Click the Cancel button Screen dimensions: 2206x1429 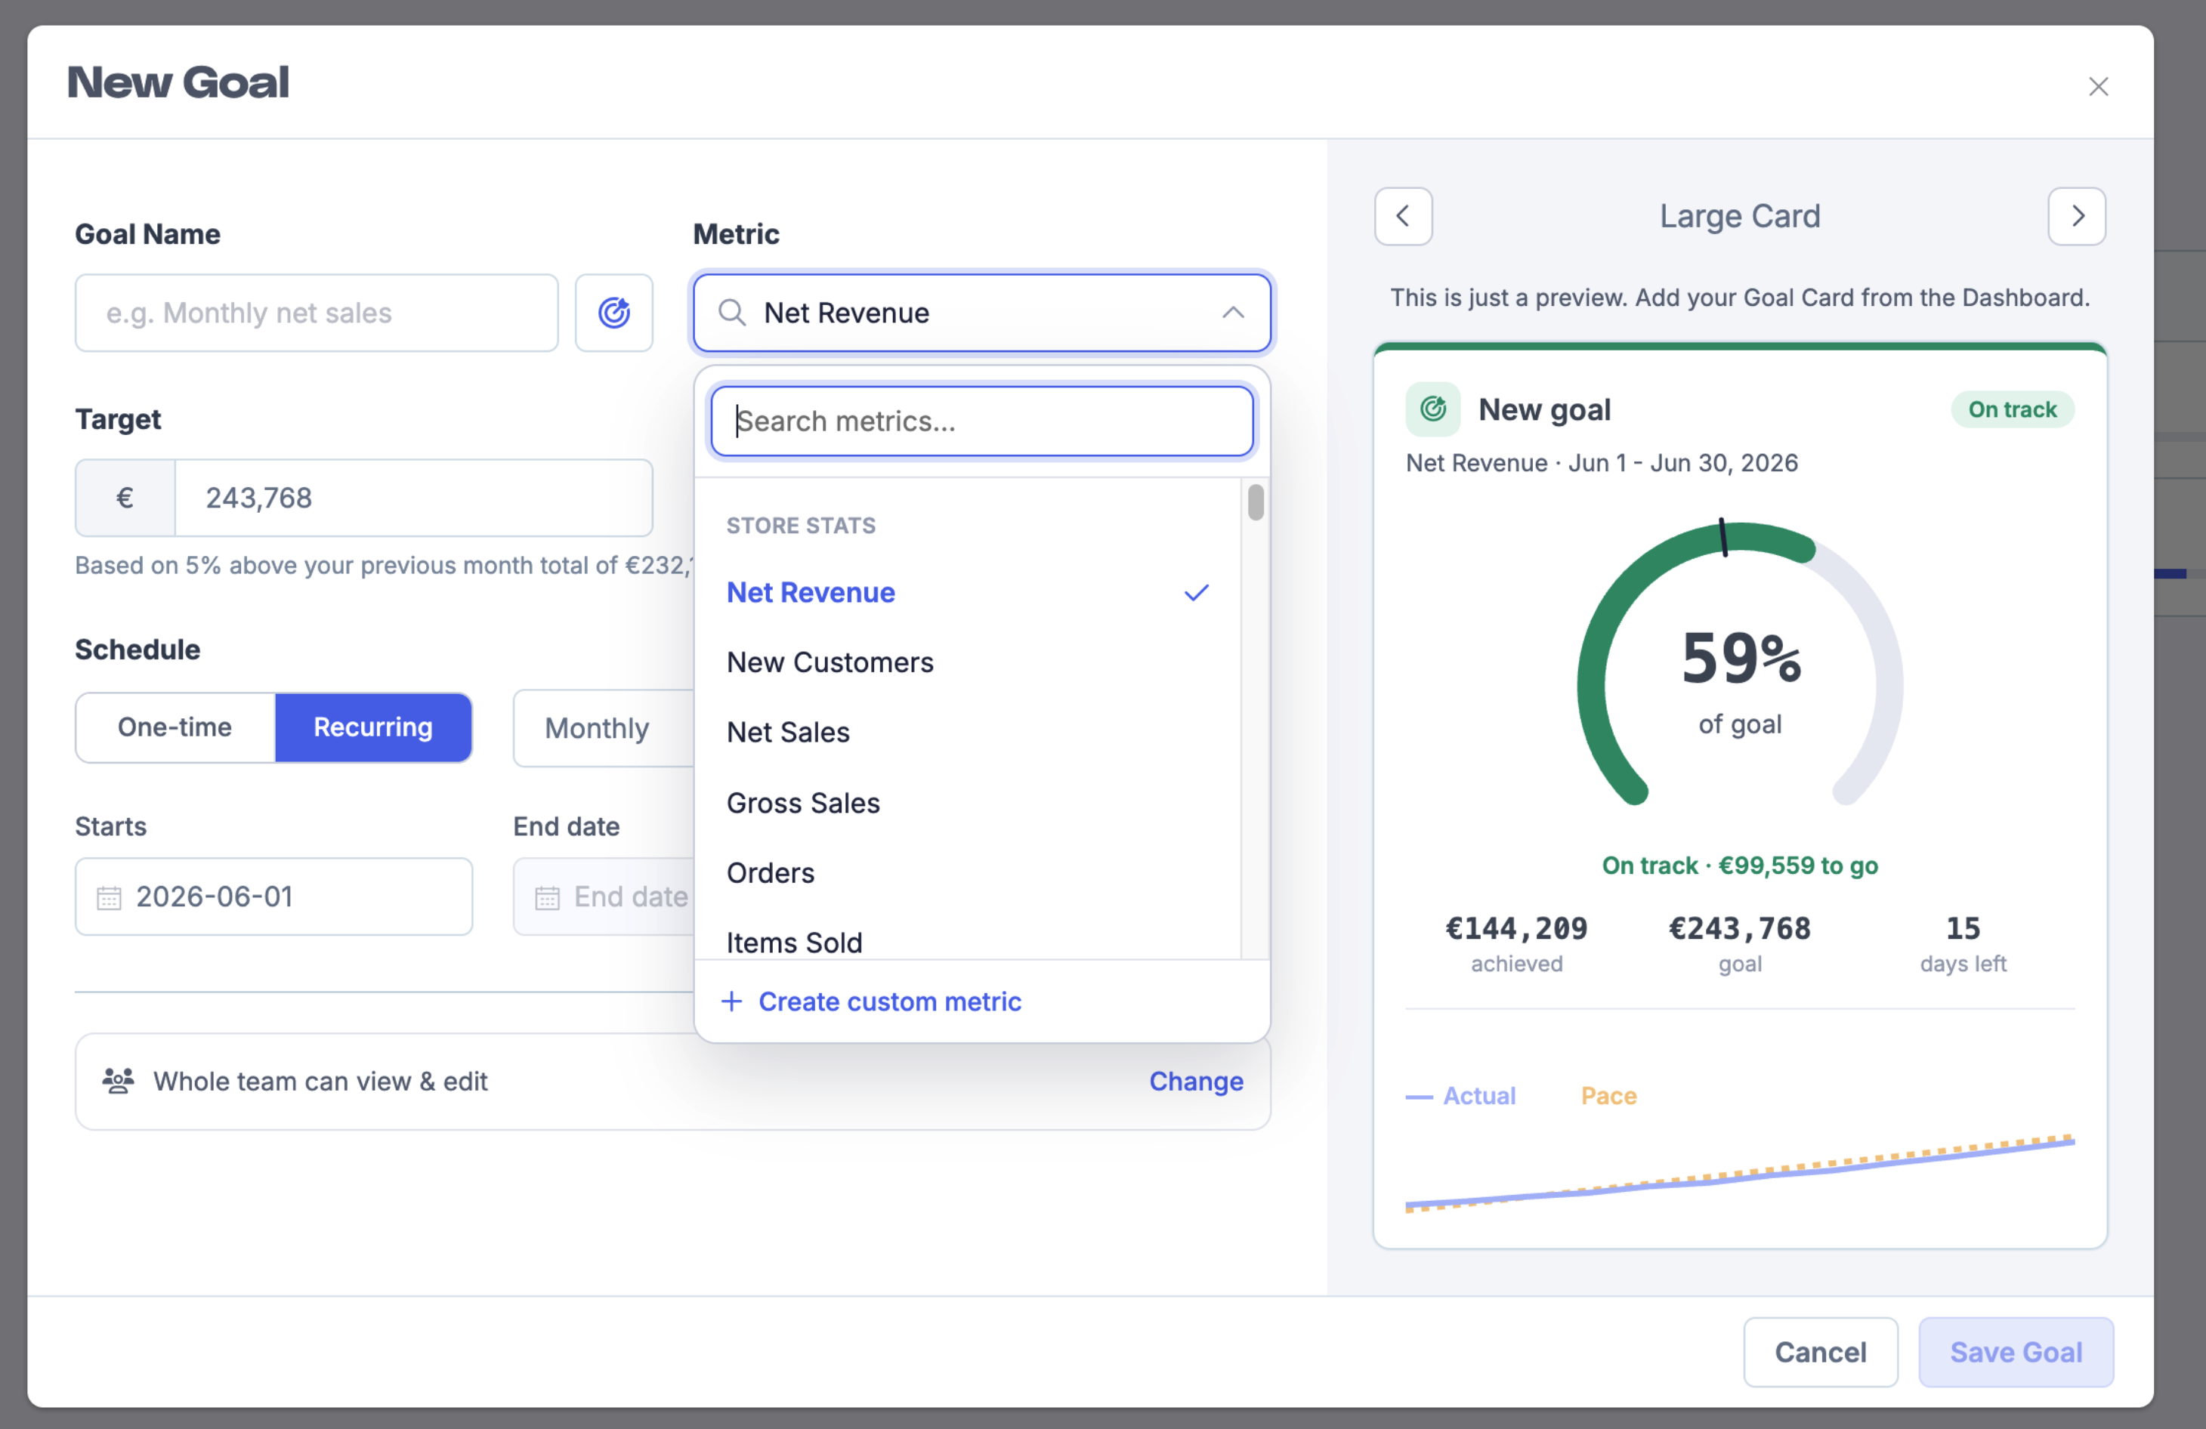click(x=1819, y=1351)
